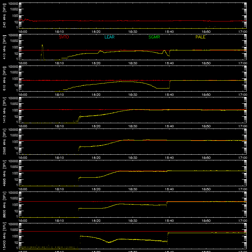The width and height of the screenshot is (252, 252).
Task: Click 16:00 time label under 8800 MHz panel
Action: pos(23,221)
